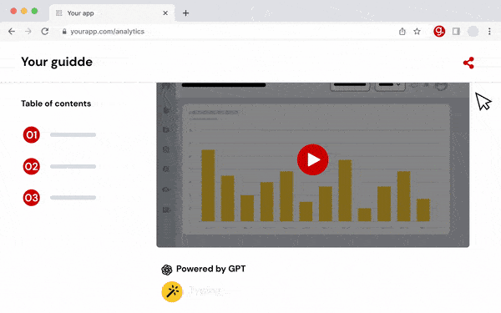Open a new browser tab
The image size is (501, 313).
point(185,13)
